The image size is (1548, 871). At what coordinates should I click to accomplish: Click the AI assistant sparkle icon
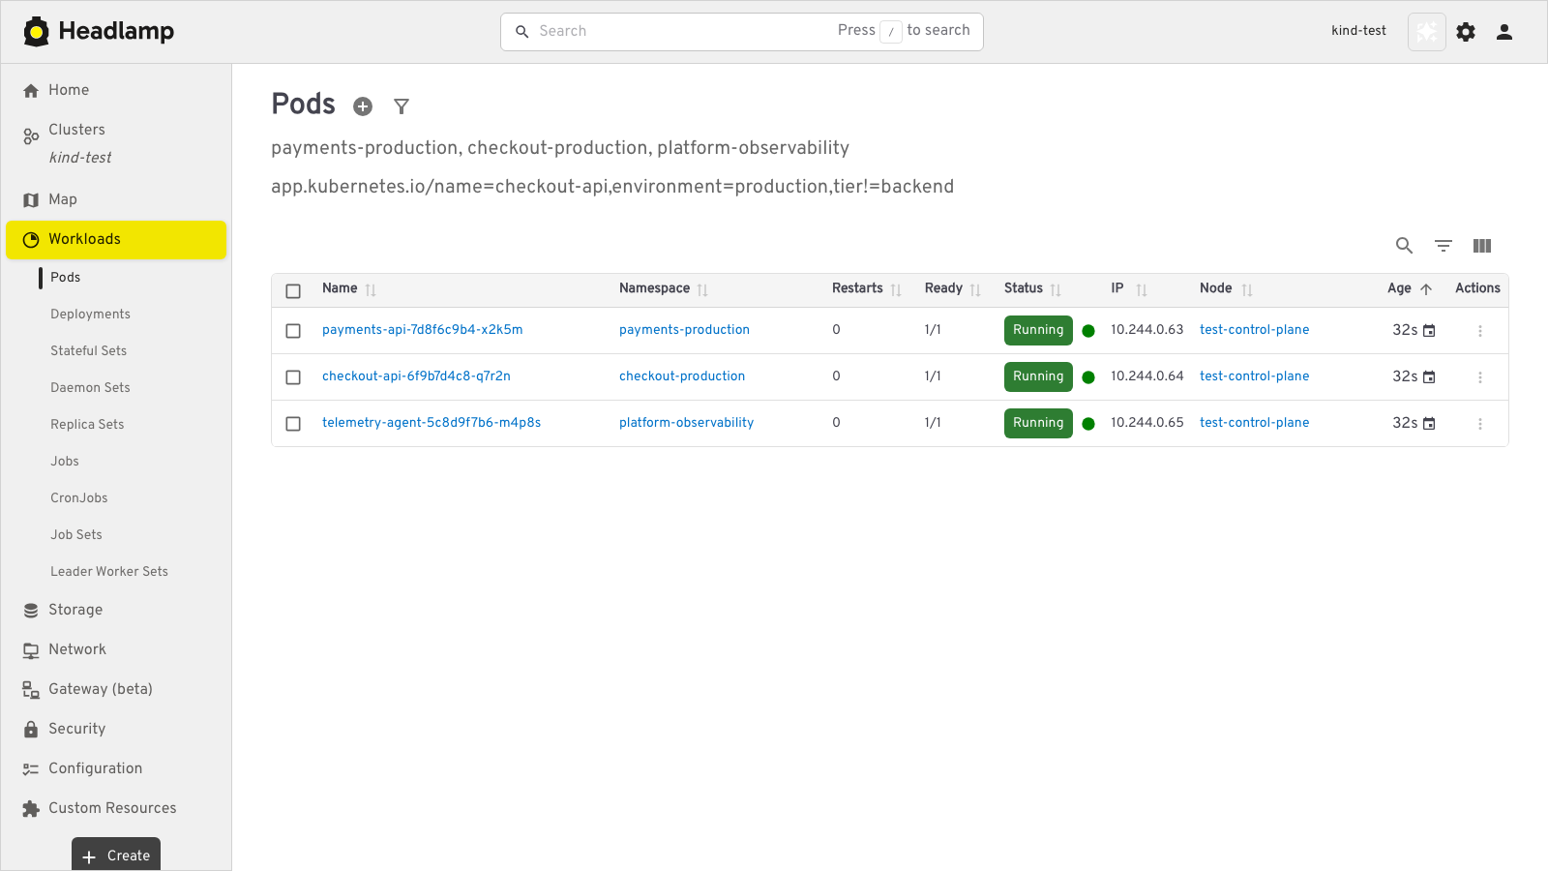1427,32
